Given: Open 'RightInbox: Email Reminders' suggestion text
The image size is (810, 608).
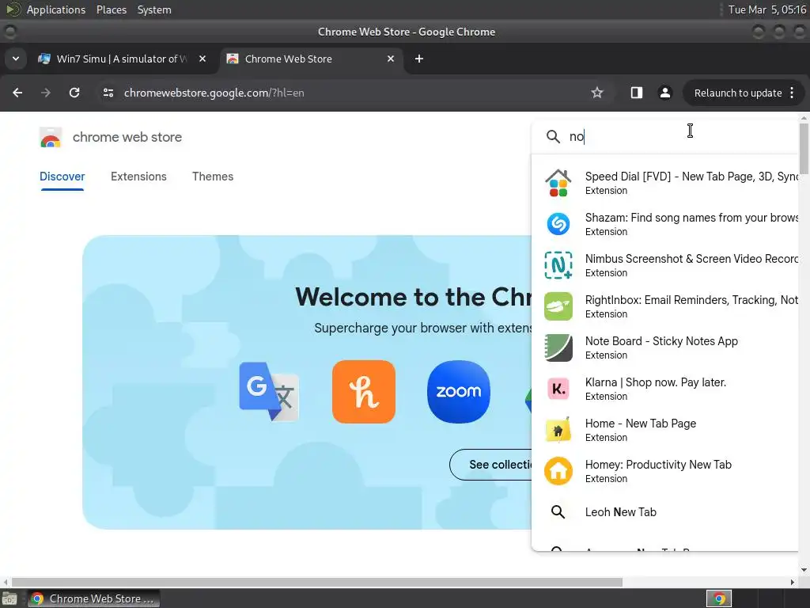Looking at the screenshot, I should 691,300.
